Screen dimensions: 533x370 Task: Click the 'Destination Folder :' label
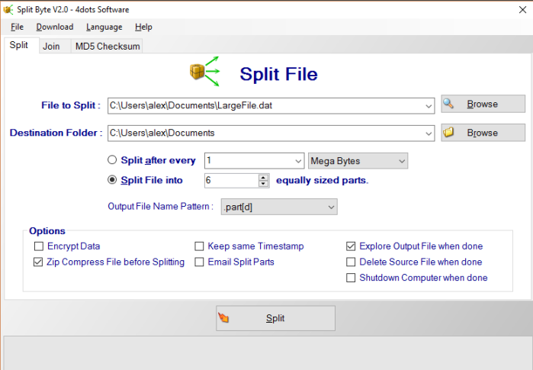click(x=56, y=133)
